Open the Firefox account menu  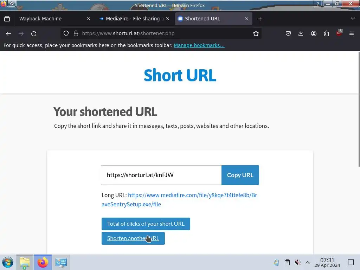point(314,33)
